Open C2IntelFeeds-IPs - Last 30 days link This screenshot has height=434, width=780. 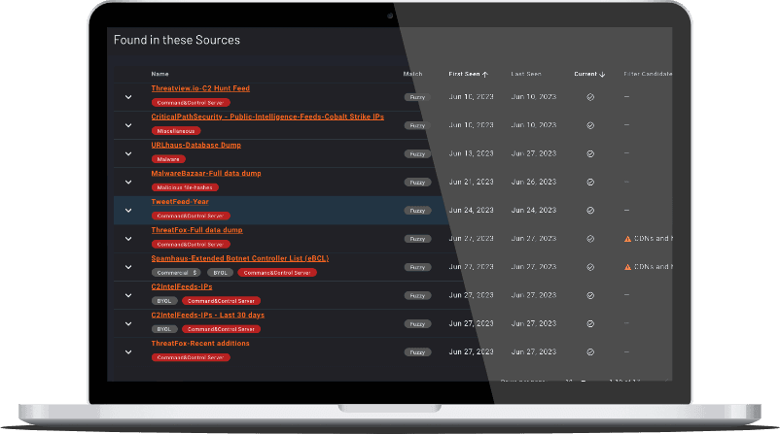click(208, 315)
